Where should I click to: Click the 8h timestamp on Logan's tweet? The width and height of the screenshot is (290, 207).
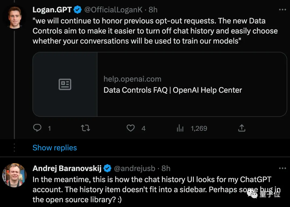tap(153, 10)
